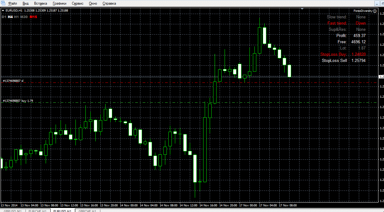Click the 4696.12 free value
This screenshot has height=212, width=384.
(x=359, y=42)
